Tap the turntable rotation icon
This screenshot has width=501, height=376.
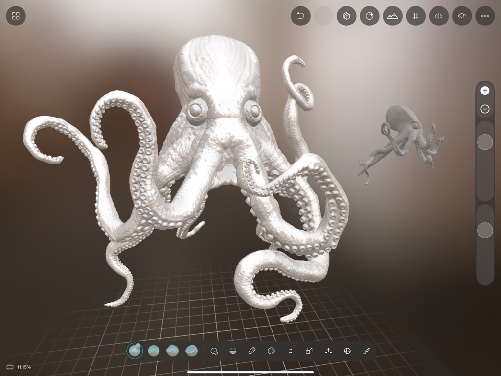pos(369,16)
